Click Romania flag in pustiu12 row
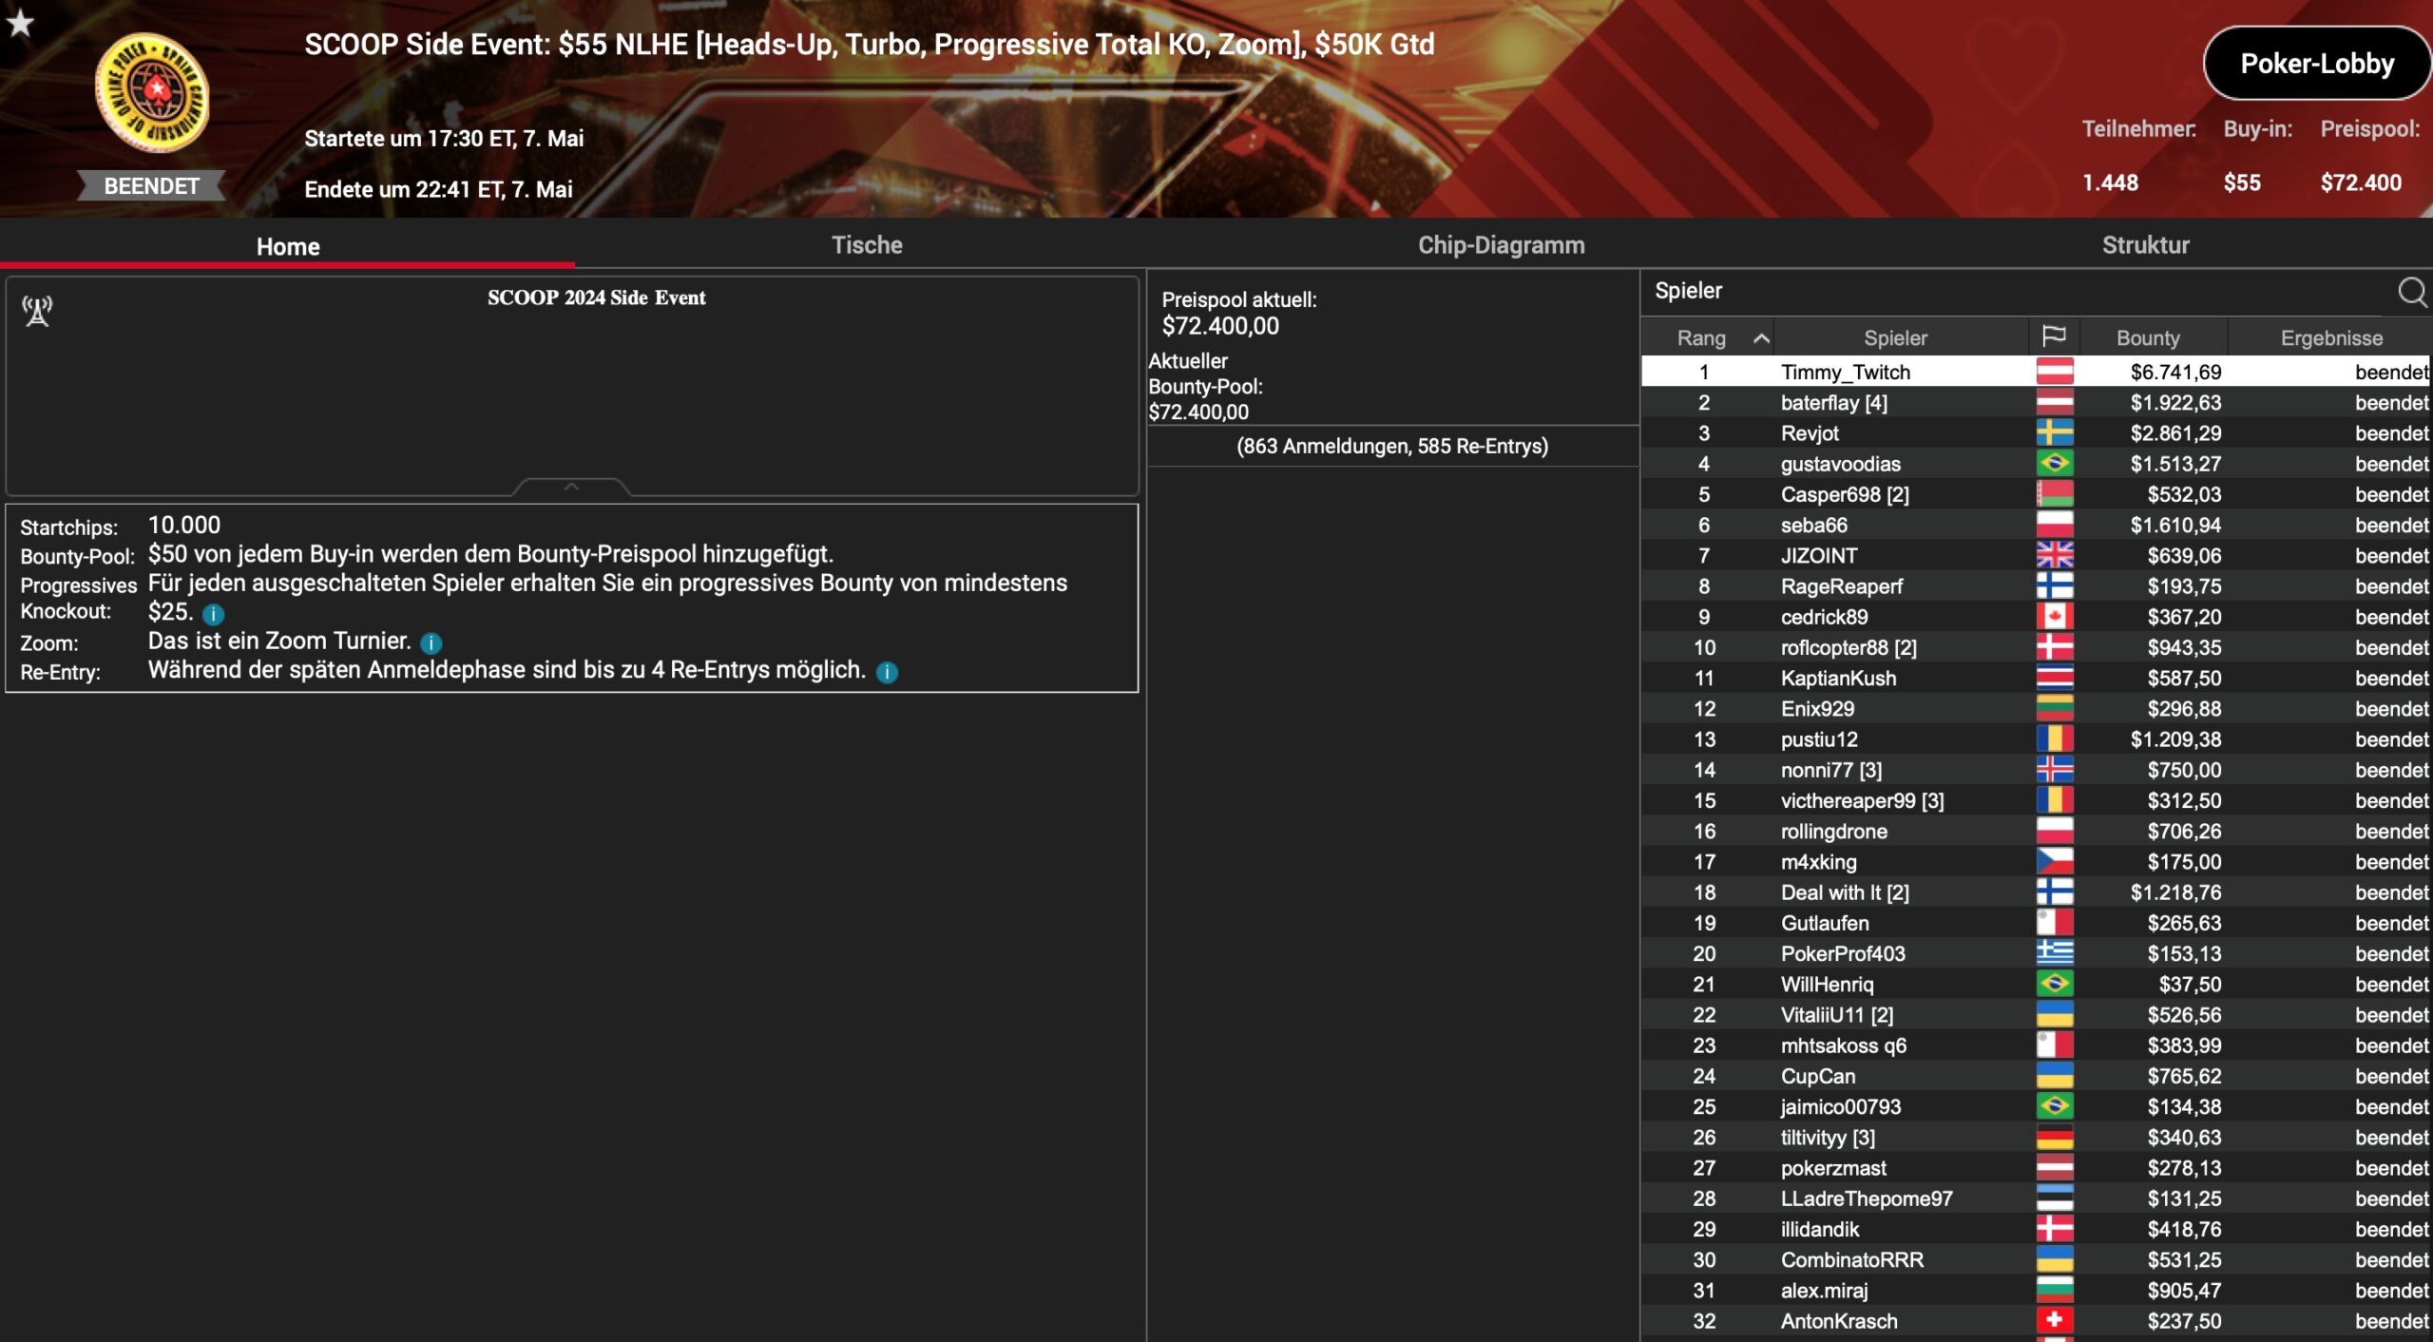The width and height of the screenshot is (2433, 1342). (2055, 739)
